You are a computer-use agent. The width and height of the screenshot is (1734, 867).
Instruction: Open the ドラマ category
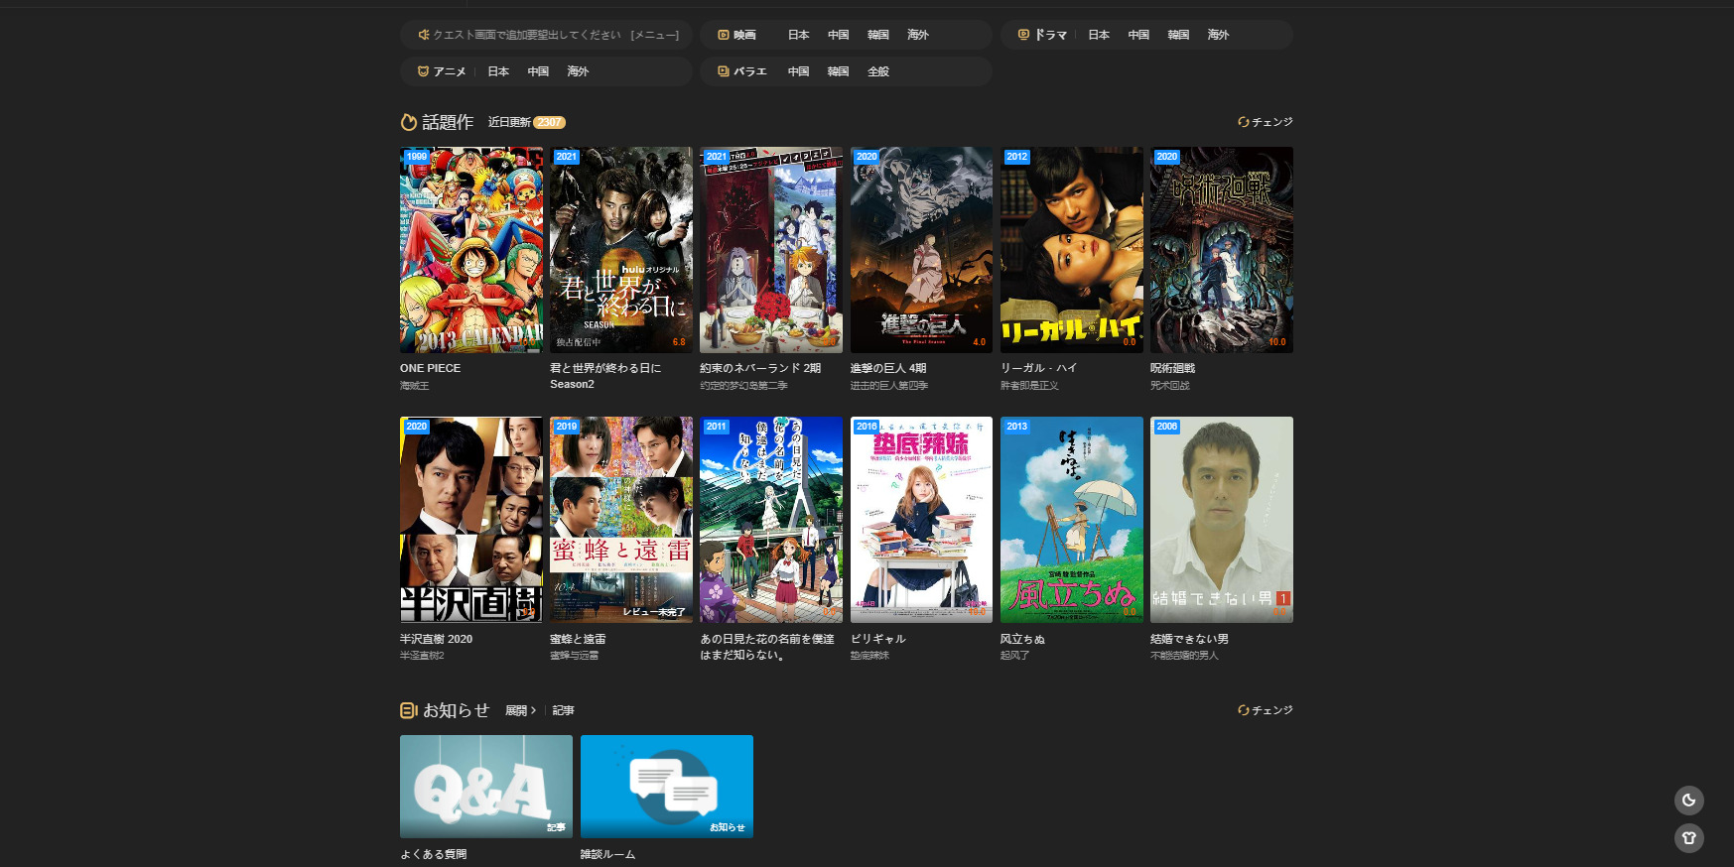1050,35
